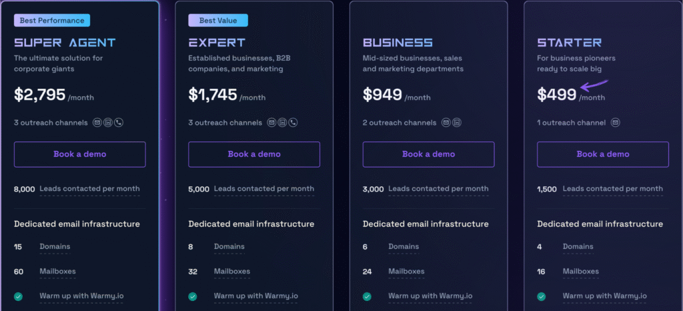Click the Best Value badge
The width and height of the screenshot is (683, 311).
coord(218,21)
